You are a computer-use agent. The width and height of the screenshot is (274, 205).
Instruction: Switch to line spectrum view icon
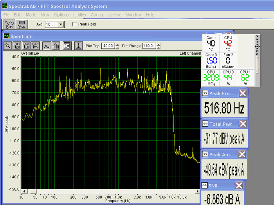click(47, 45)
